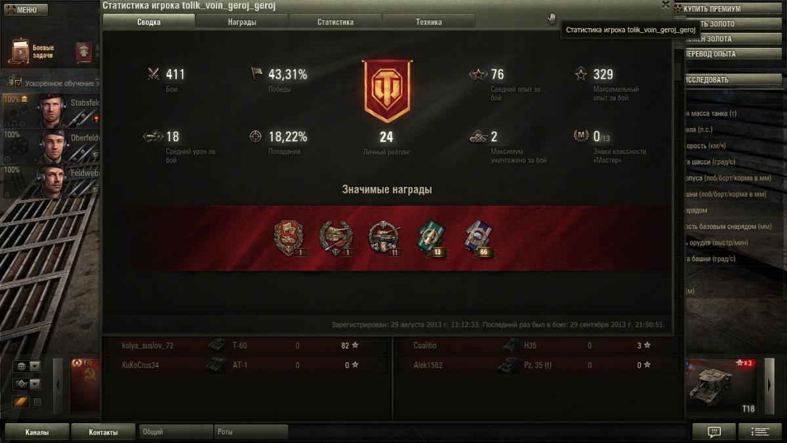
Task: Click the left arrow of the tank carousel
Action: pos(59,385)
